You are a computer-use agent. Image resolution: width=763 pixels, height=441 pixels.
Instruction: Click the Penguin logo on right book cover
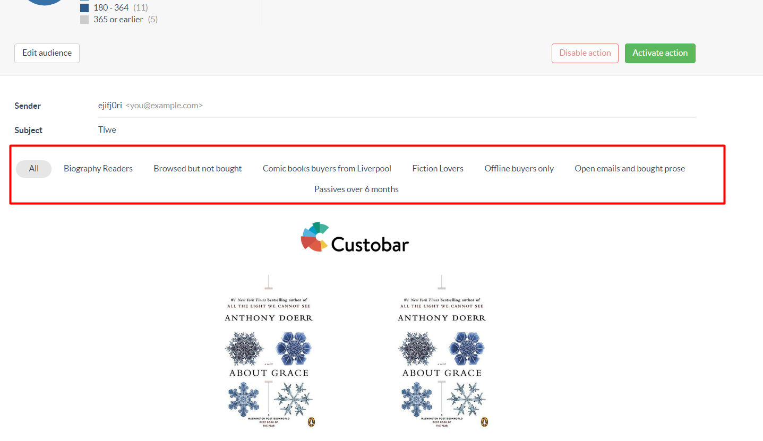click(x=484, y=422)
